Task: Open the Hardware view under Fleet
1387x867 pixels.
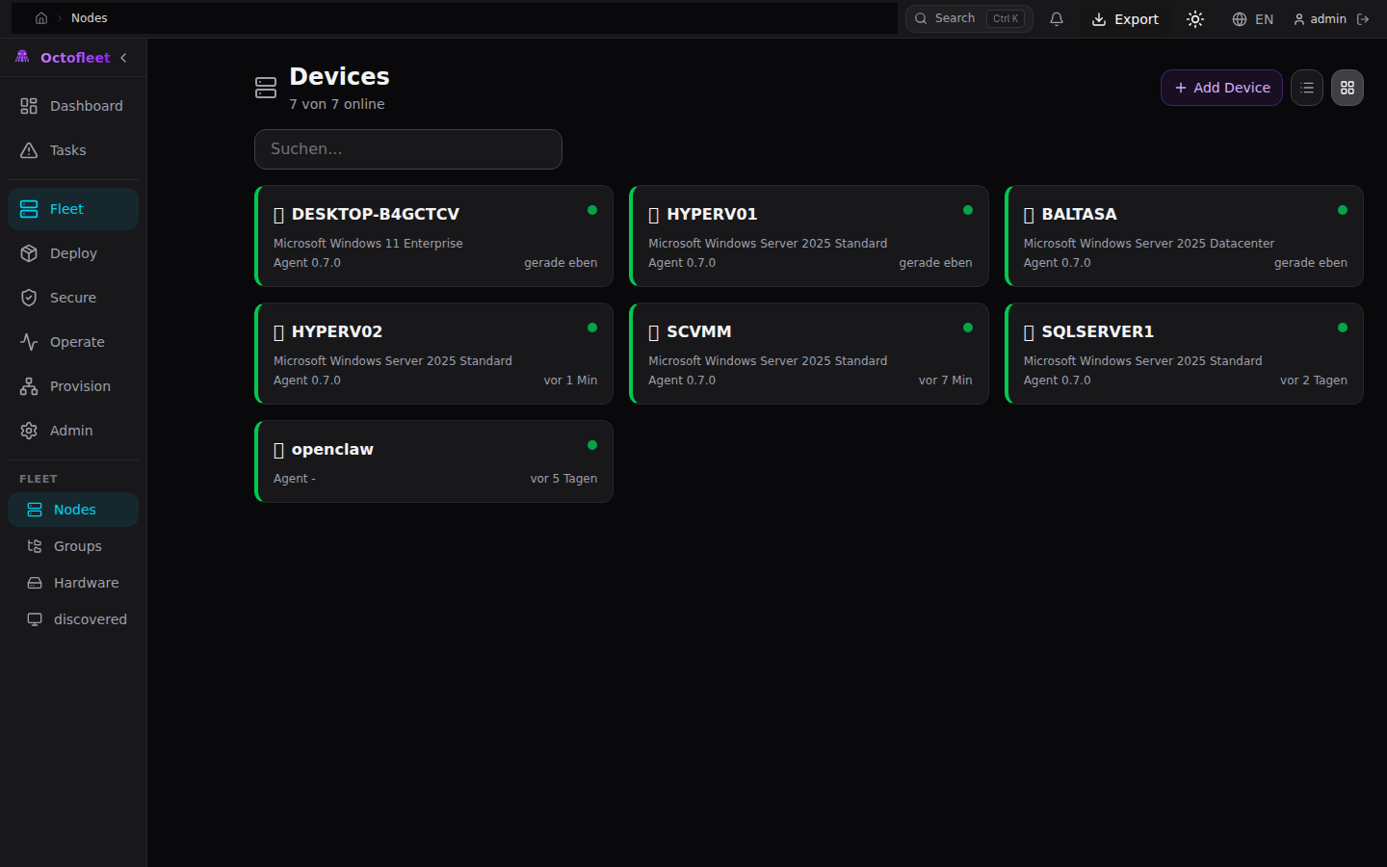Action: tap(85, 582)
